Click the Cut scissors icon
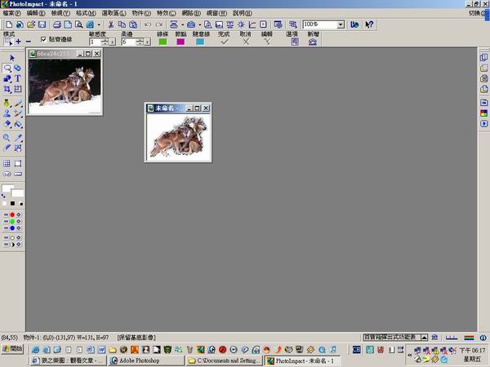Viewport: 490px width, 367px height. (x=110, y=24)
